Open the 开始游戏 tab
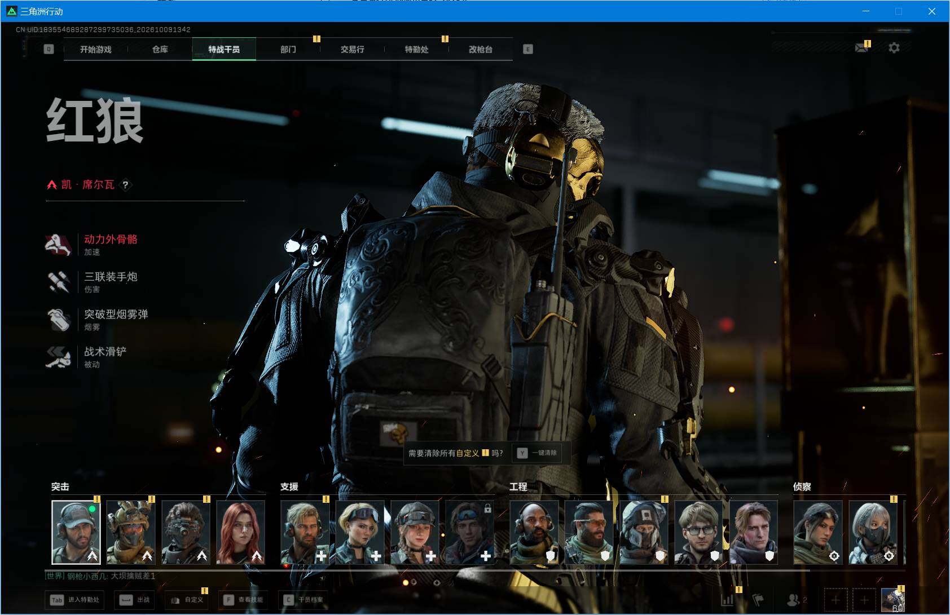Screen dimensions: 950x615 pyautogui.click(x=95, y=49)
